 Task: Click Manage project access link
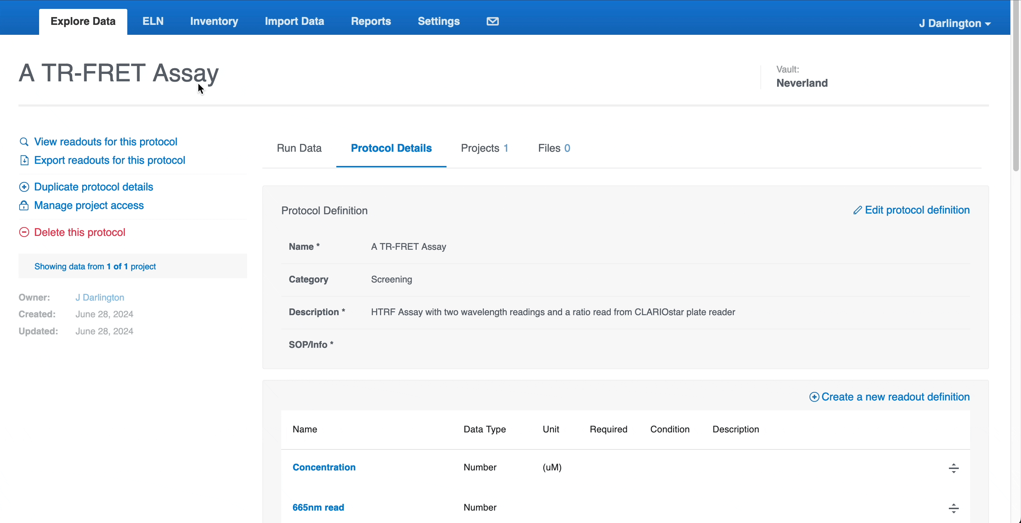(89, 206)
